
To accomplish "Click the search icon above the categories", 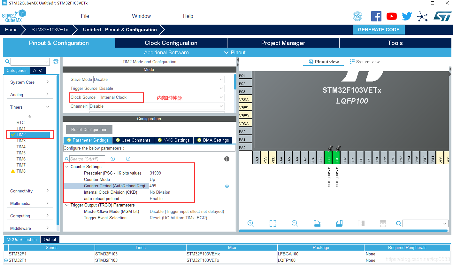I will pyautogui.click(x=7, y=62).
